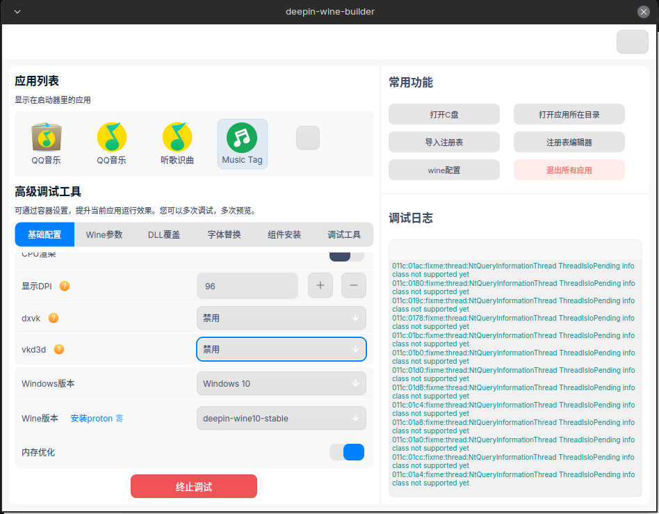Viewport: 659px width, 514px height.
Task: Click the blank button beside Music Tag
Action: [308, 138]
